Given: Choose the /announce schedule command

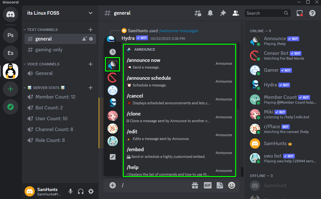Looking at the screenshot, I should pos(179,81).
